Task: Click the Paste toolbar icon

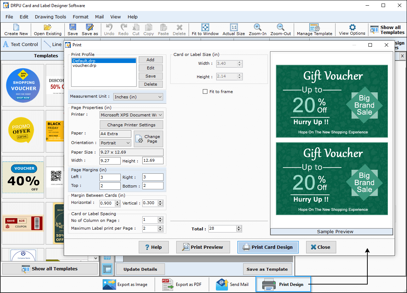Action: 163,30
